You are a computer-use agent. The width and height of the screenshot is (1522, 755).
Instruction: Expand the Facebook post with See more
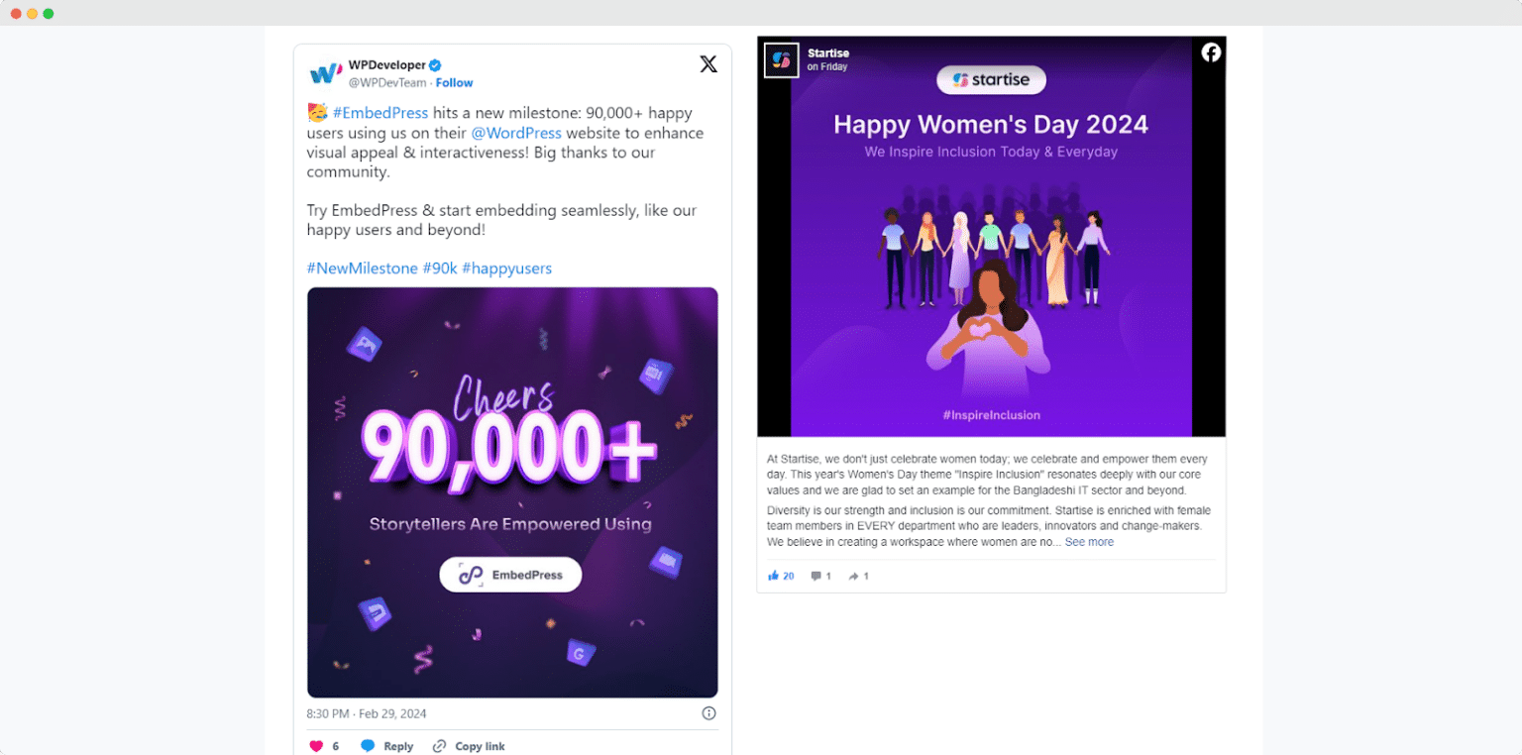tap(1089, 542)
